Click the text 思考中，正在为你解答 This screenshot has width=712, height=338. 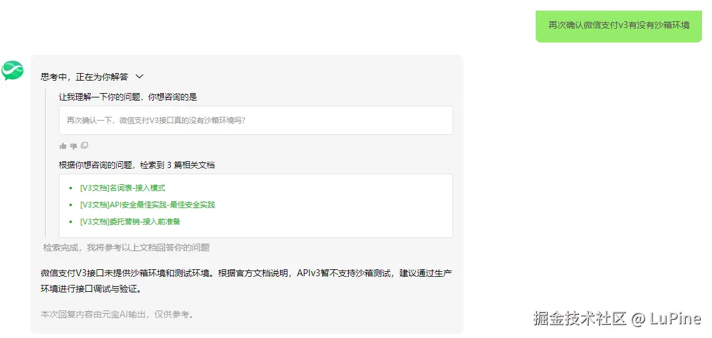[x=84, y=77]
